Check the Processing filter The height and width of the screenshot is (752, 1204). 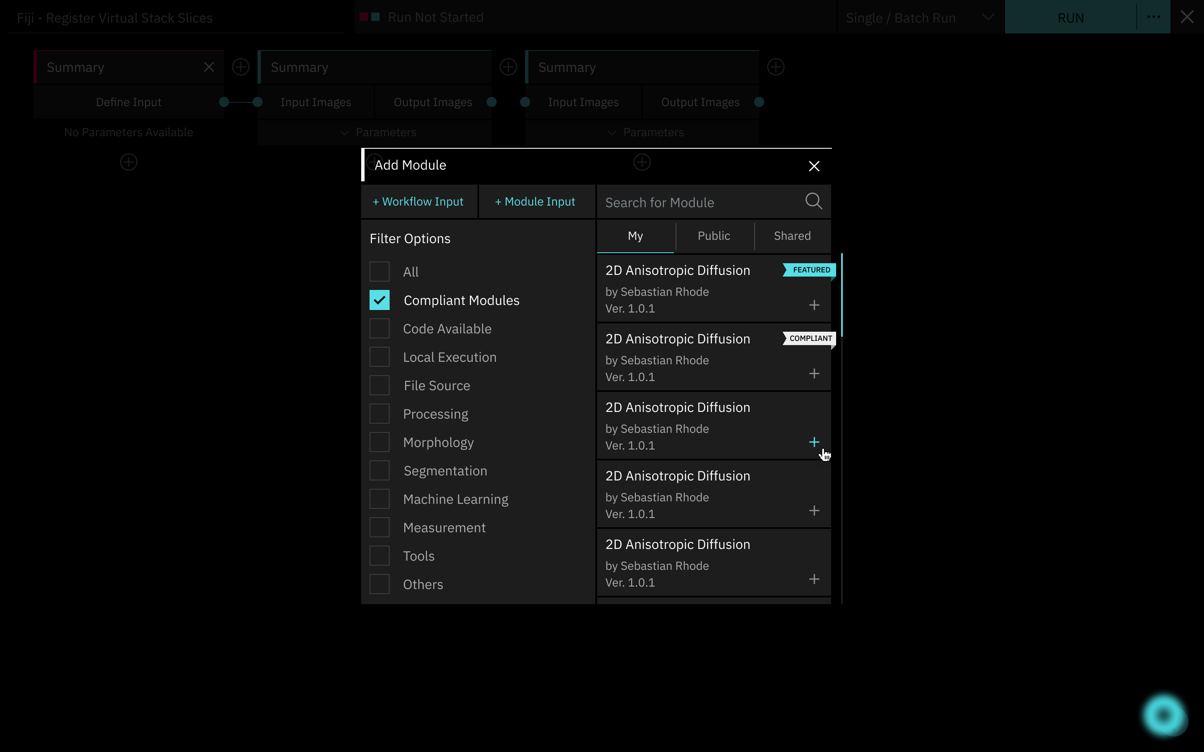click(380, 413)
